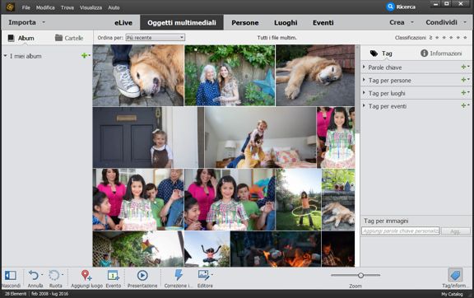Click the Evento calendar icon
The height and width of the screenshot is (298, 474).
click(x=113, y=275)
